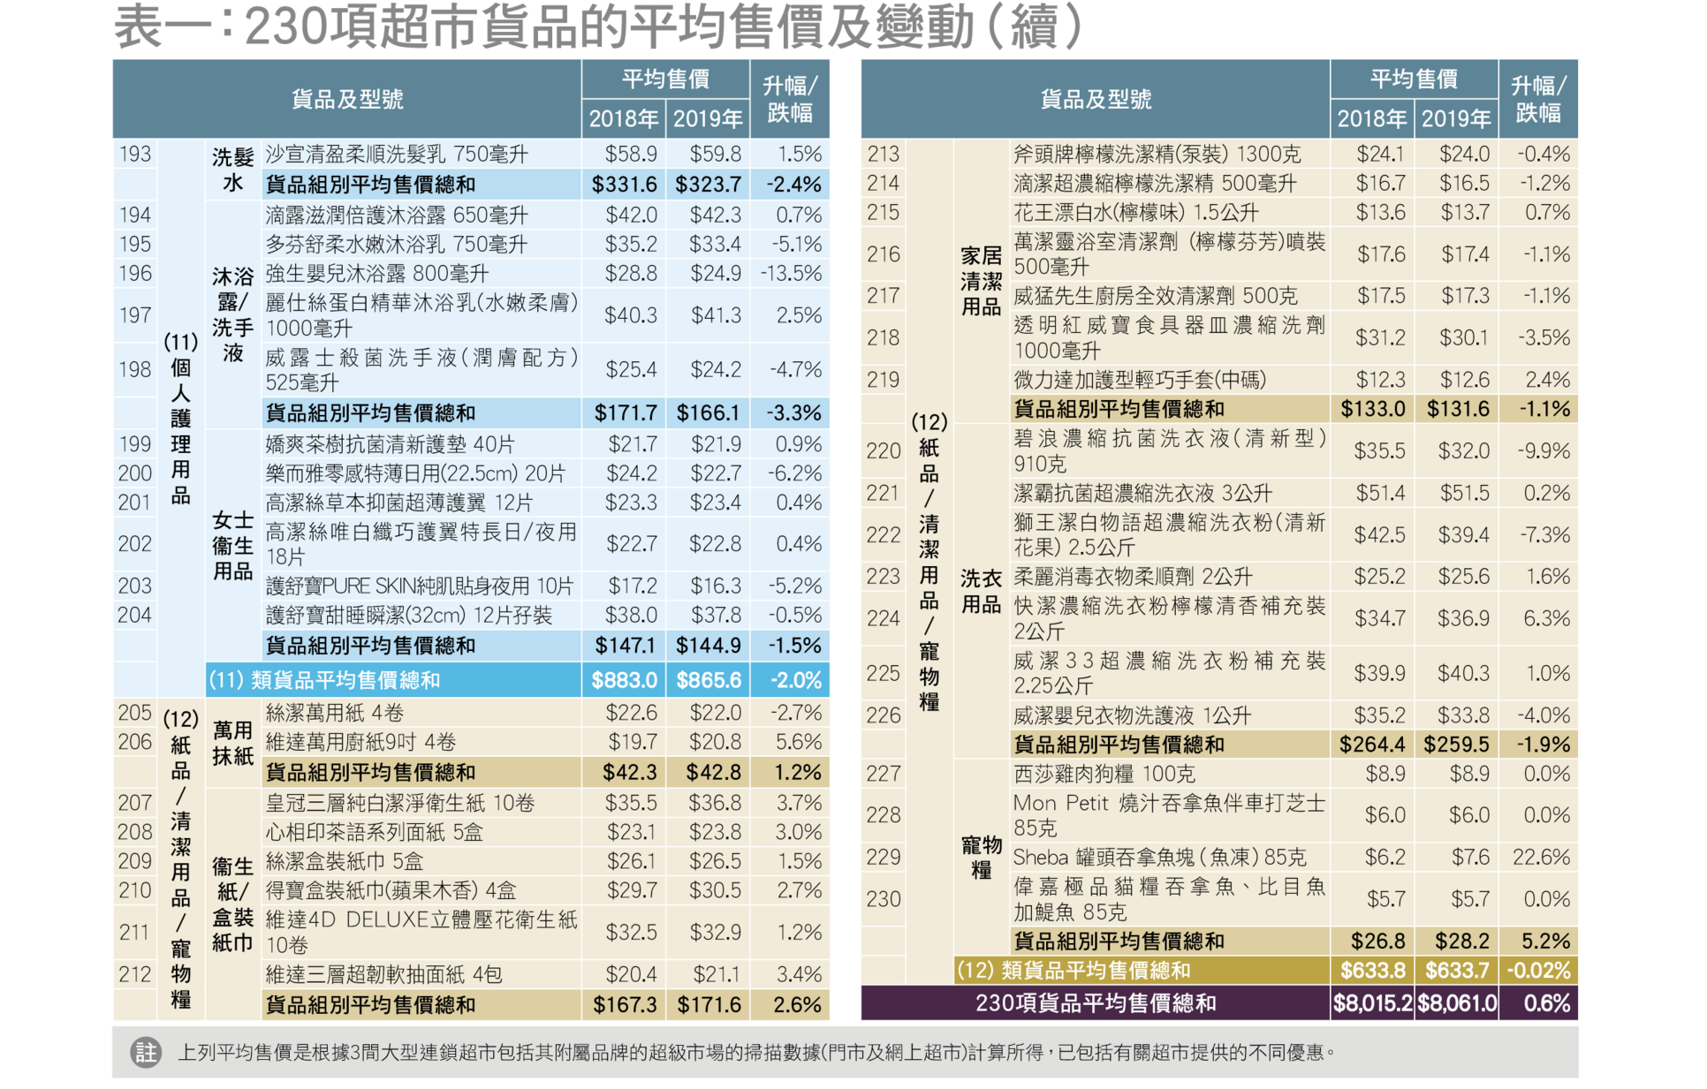Click 得寶盒裝紙巾(蘋果木香) 4盒
Image resolution: width=1707 pixels, height=1089 pixels.
pos(393,892)
